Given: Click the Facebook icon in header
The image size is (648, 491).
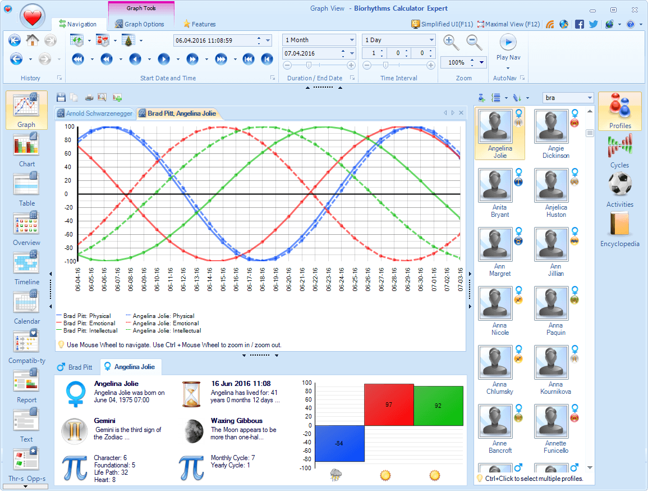Looking at the screenshot, I should click(x=580, y=24).
